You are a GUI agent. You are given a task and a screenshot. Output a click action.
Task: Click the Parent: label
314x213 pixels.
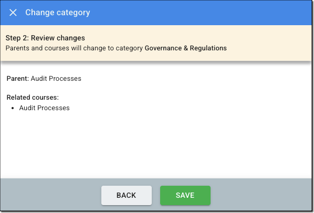coord(18,78)
